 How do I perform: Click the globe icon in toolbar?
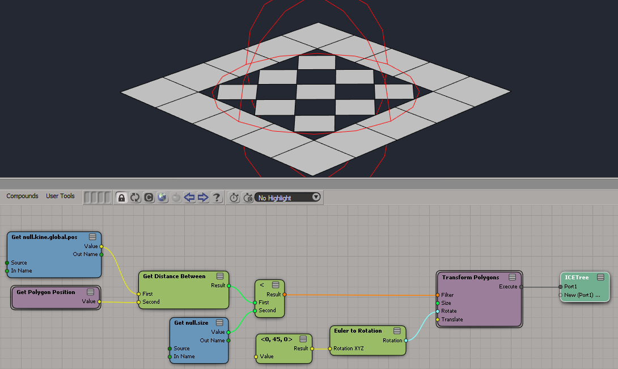[162, 198]
